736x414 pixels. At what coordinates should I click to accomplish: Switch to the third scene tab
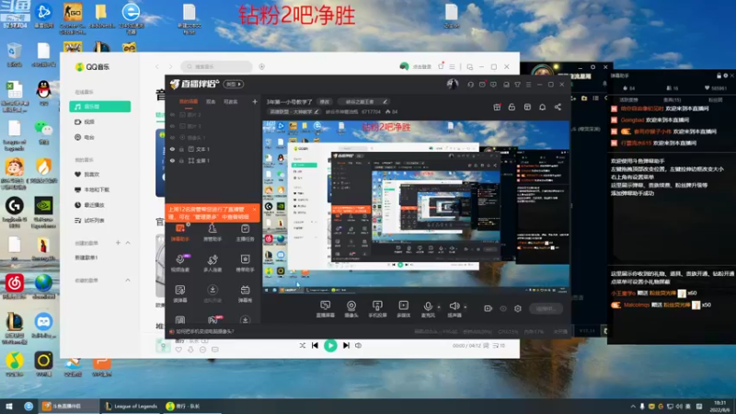(x=230, y=101)
